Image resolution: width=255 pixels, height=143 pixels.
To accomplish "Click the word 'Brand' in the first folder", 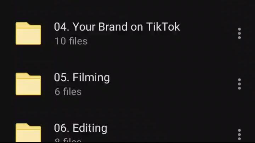I will 113,27.
